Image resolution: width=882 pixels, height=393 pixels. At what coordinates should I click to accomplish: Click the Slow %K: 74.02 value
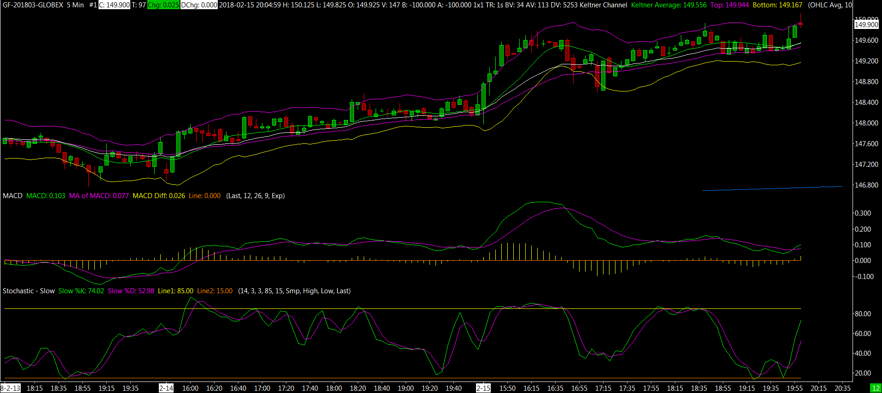click(81, 291)
